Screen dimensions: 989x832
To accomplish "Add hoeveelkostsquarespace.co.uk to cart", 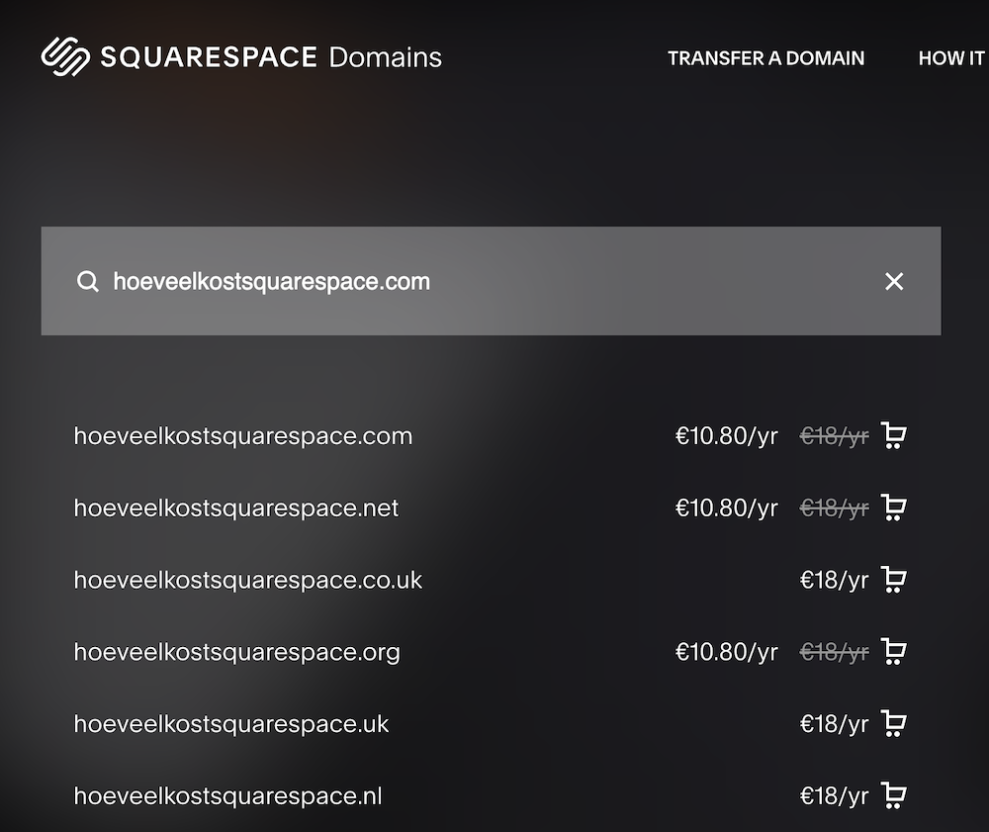I will (x=894, y=581).
